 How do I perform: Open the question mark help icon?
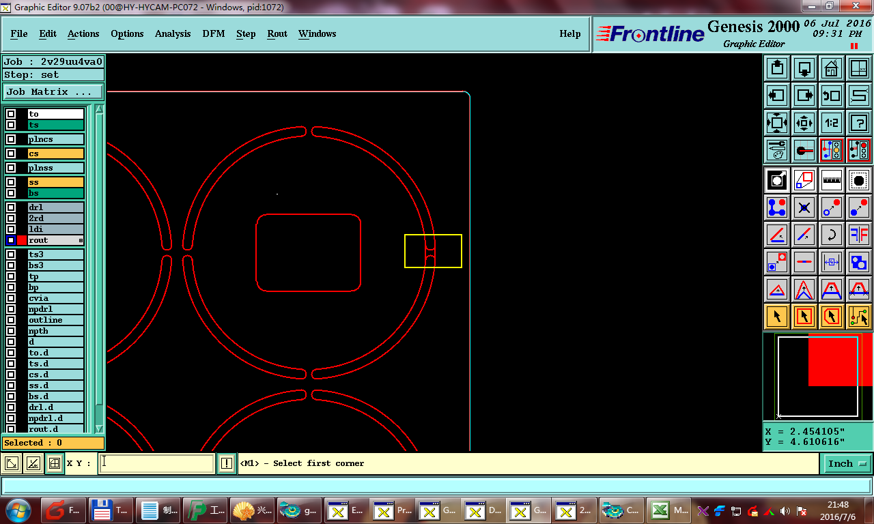tap(858, 123)
